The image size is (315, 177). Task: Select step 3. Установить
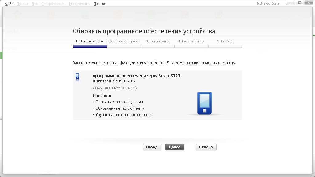(x=157, y=41)
